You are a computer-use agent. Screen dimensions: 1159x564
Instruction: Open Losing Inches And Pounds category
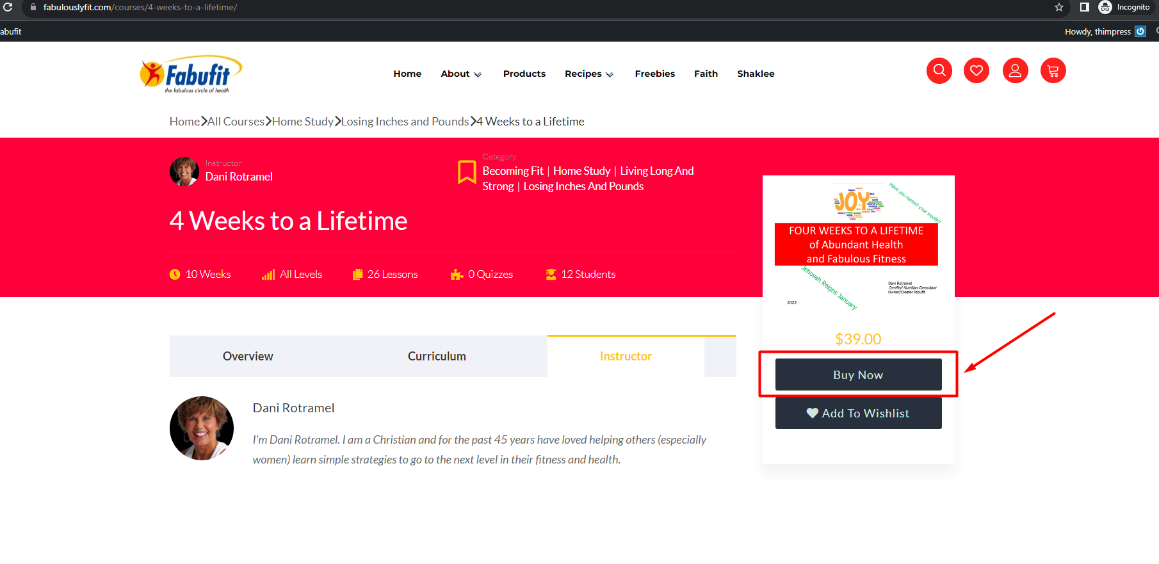(583, 186)
